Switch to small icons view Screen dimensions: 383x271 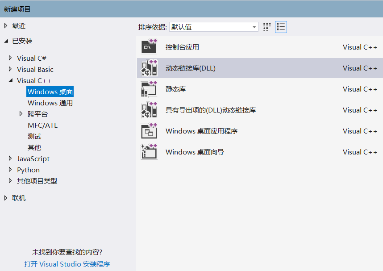(x=266, y=27)
